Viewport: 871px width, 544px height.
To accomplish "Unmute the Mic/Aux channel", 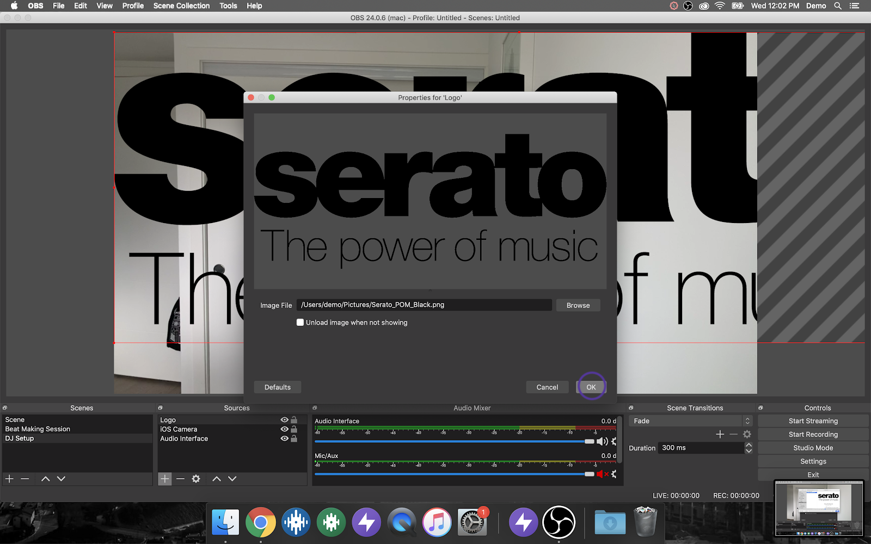I will 602,474.
